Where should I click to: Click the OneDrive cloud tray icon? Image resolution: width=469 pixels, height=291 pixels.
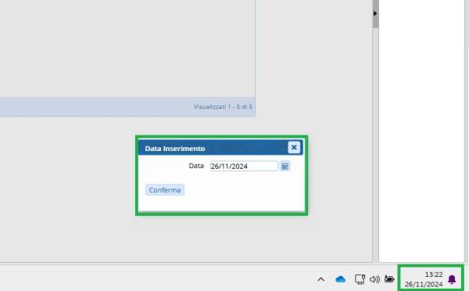coord(340,279)
